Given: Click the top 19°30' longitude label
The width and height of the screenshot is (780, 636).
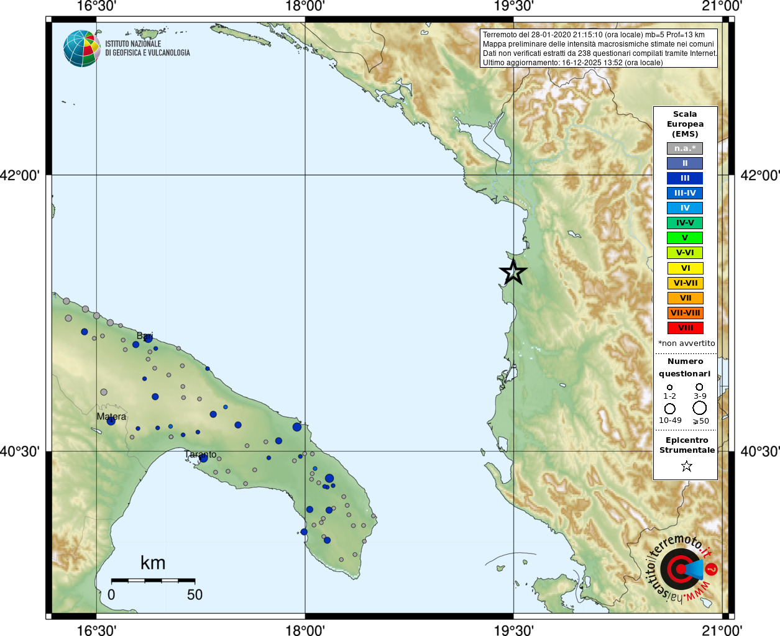Looking at the screenshot, I should (513, 6).
